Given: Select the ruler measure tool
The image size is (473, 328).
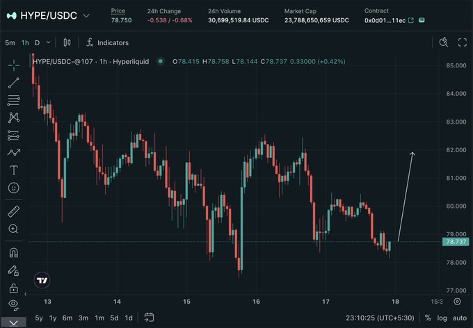Looking at the screenshot, I should point(14,212).
